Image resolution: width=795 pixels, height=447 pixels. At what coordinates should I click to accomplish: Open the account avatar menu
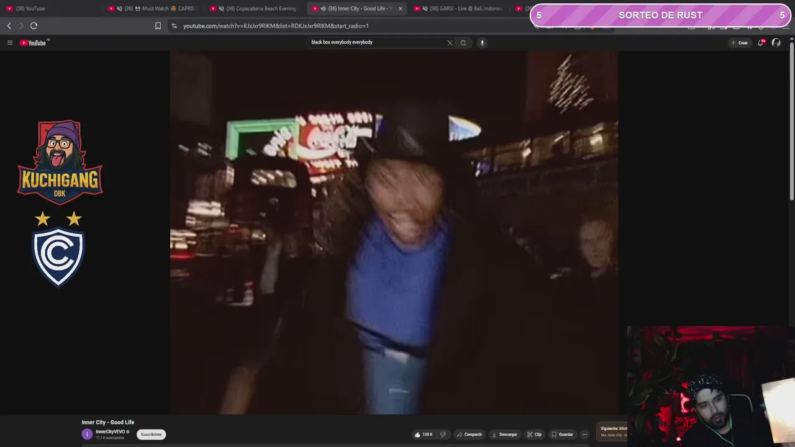click(x=776, y=43)
